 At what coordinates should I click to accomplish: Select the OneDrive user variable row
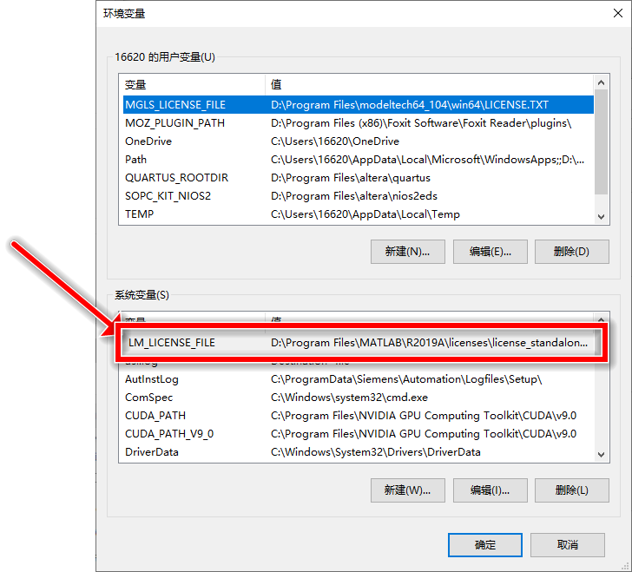coord(358,141)
